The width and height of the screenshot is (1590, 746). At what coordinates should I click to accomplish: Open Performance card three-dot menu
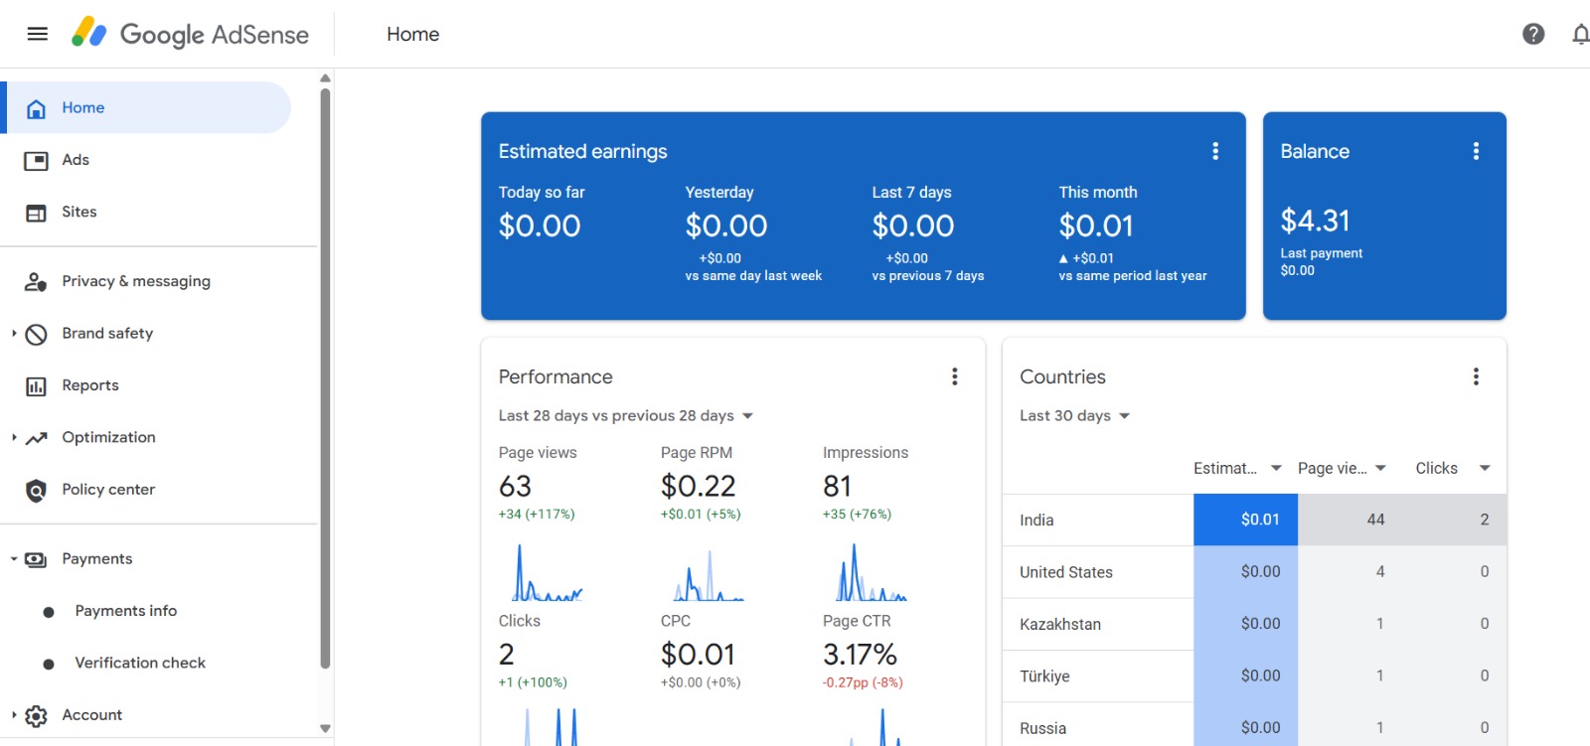pyautogui.click(x=955, y=376)
